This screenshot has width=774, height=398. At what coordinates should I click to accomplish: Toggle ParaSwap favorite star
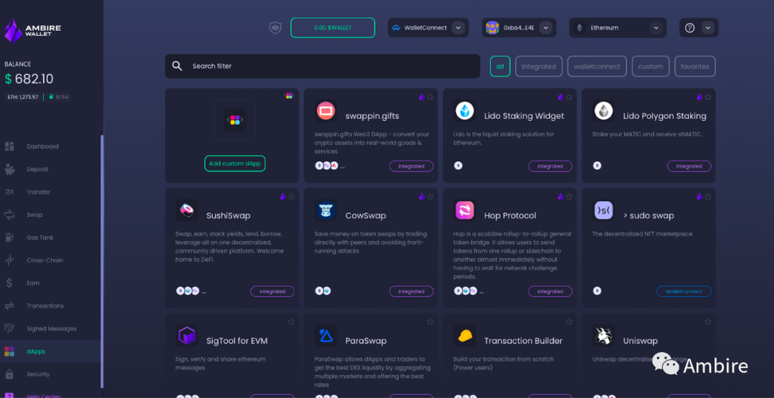[430, 321]
